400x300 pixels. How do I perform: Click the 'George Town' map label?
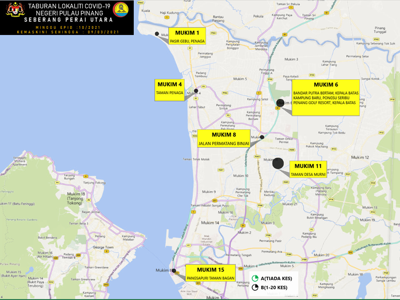[103, 247]
